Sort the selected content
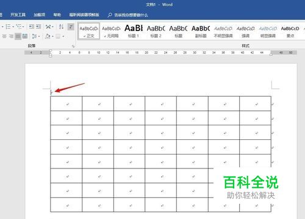This screenshot has width=305, height=219. tap(61, 27)
